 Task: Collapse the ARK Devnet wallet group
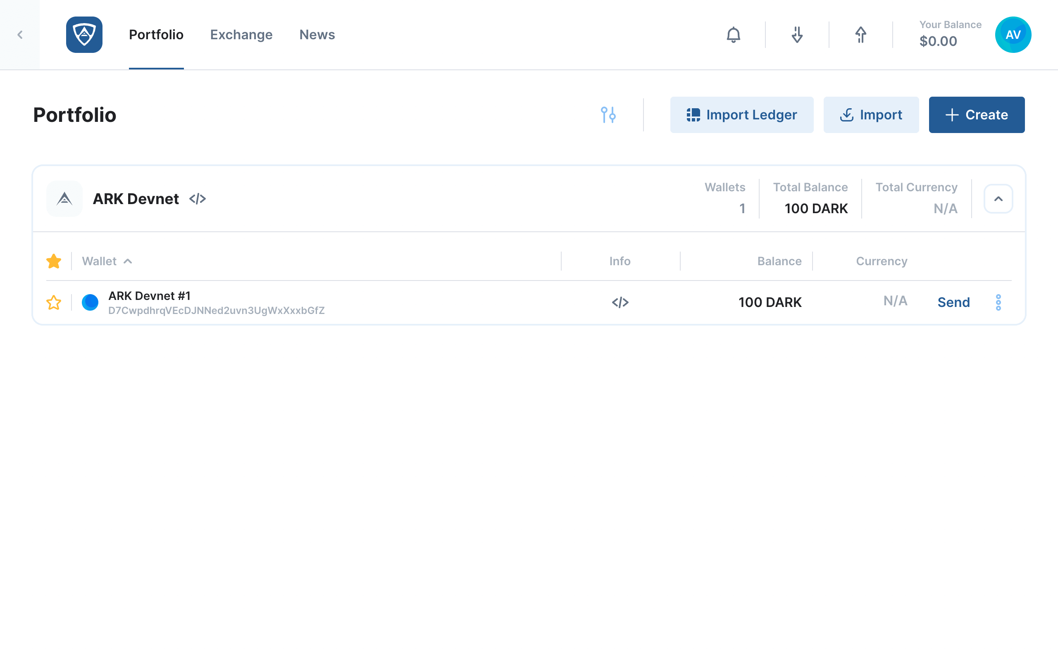998,199
